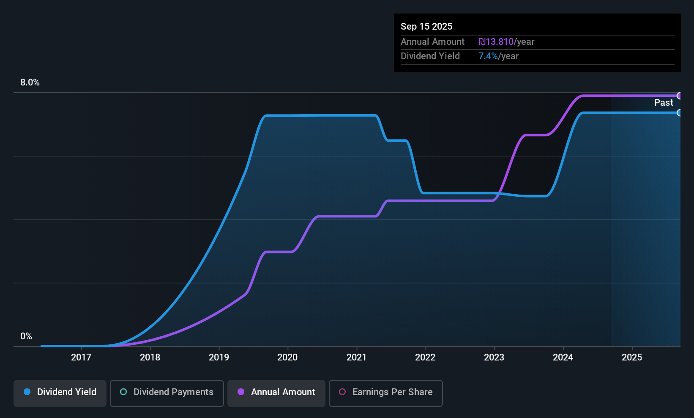Select the blue line endpoint marker on the right
The image size is (694, 418).
680,113
